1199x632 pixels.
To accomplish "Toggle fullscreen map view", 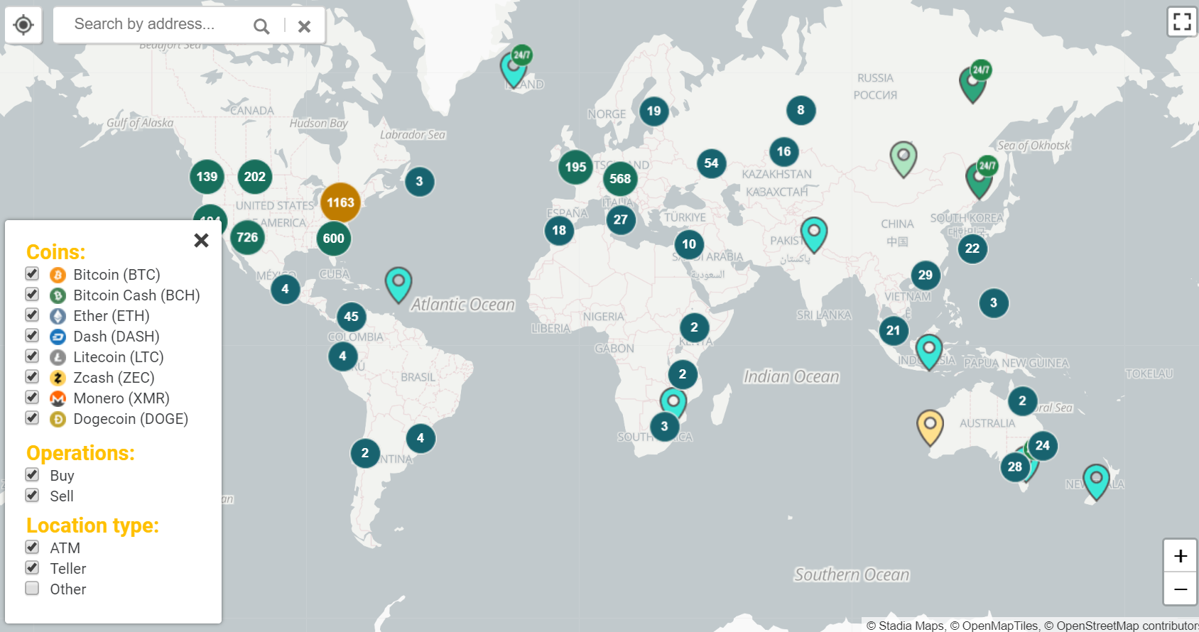I will pyautogui.click(x=1182, y=21).
